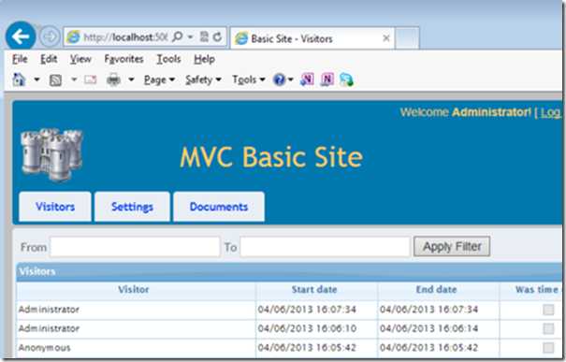The image size is (566, 362).
Task: Open the View menu
Action: pyautogui.click(x=80, y=59)
